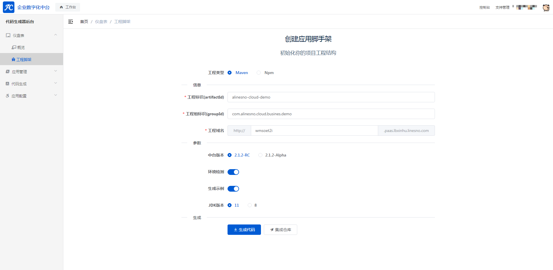Click the 集成仓库 button
Screen dimensions: 553x270
point(280,230)
